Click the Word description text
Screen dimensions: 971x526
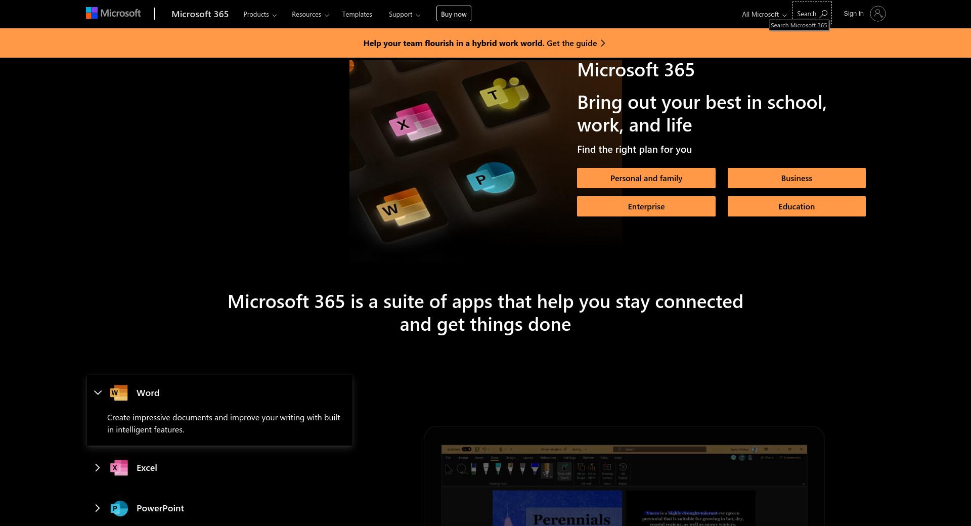pyautogui.click(x=225, y=423)
